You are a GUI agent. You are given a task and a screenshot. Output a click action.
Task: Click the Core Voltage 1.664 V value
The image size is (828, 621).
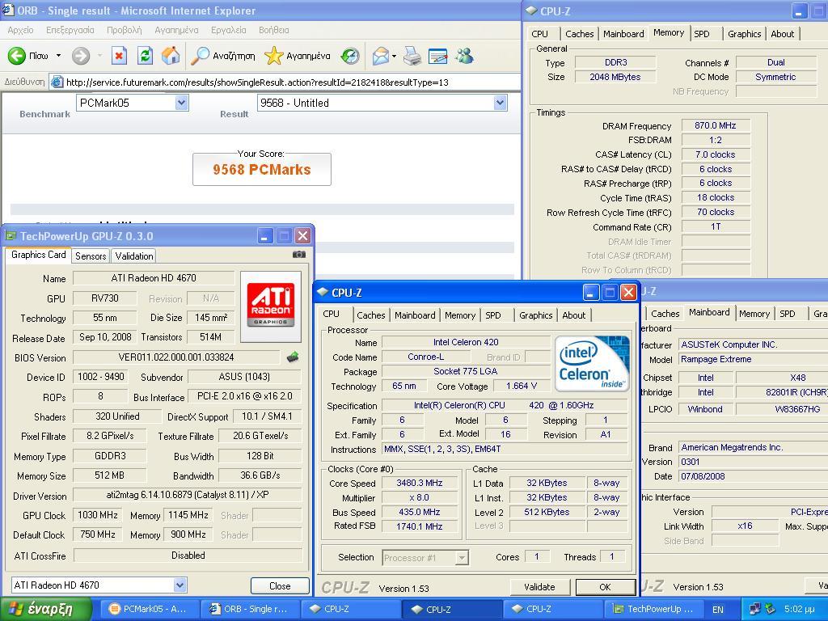522,386
